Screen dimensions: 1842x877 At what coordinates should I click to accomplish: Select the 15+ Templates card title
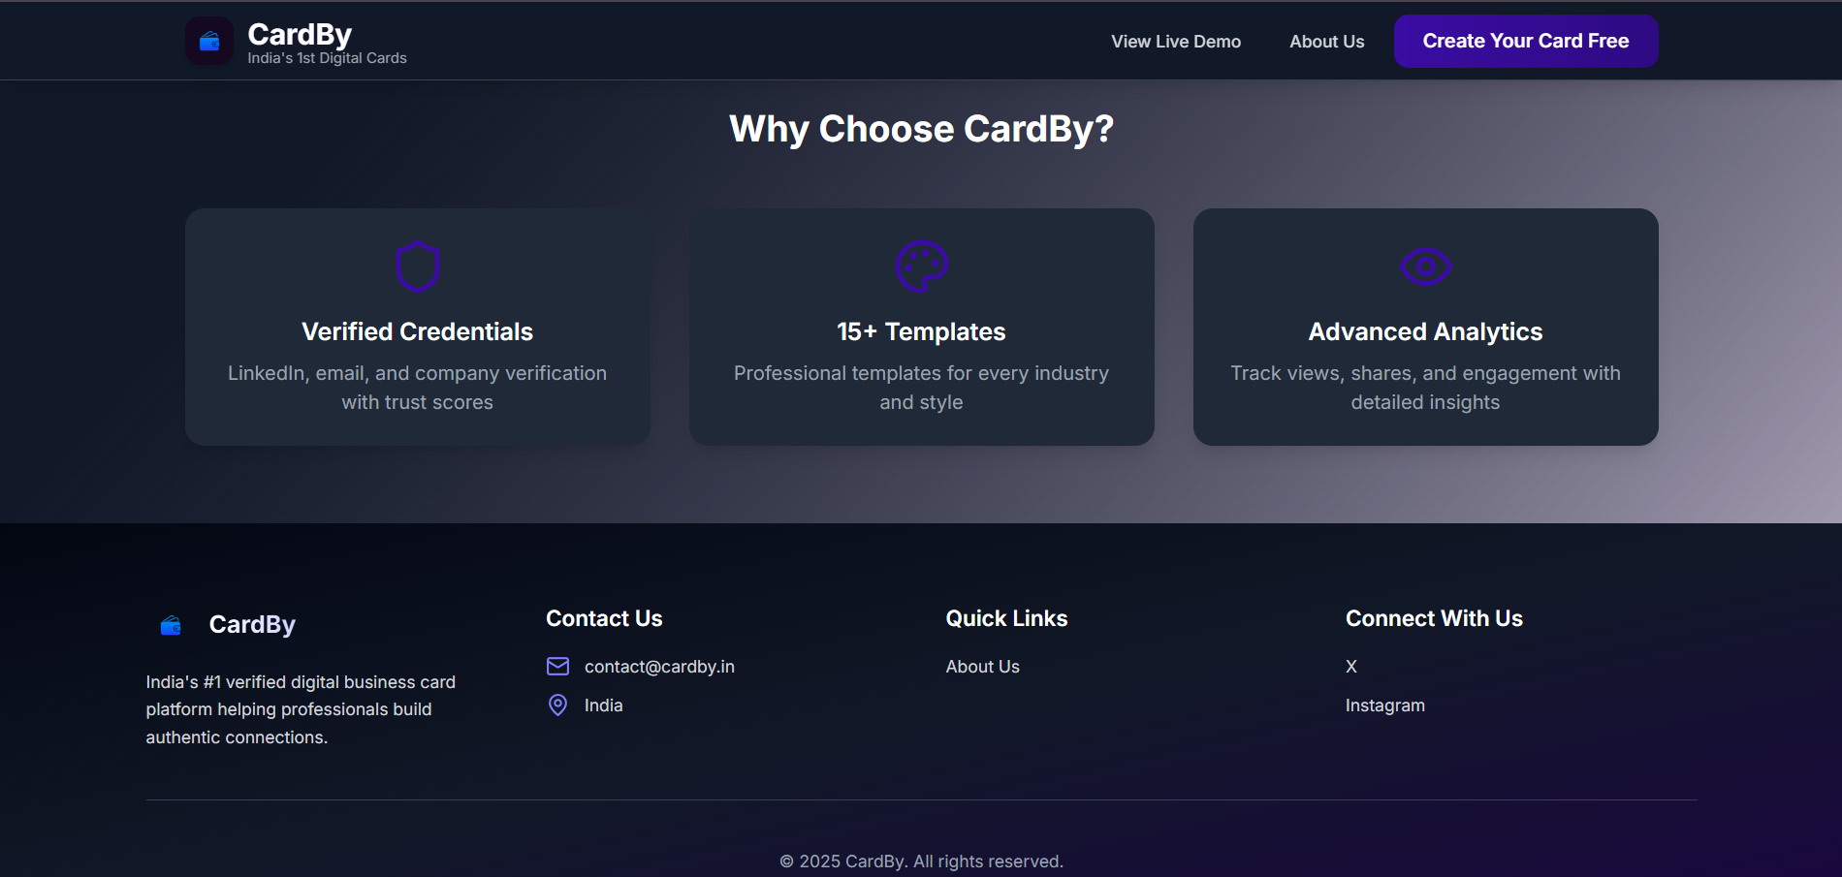(921, 331)
